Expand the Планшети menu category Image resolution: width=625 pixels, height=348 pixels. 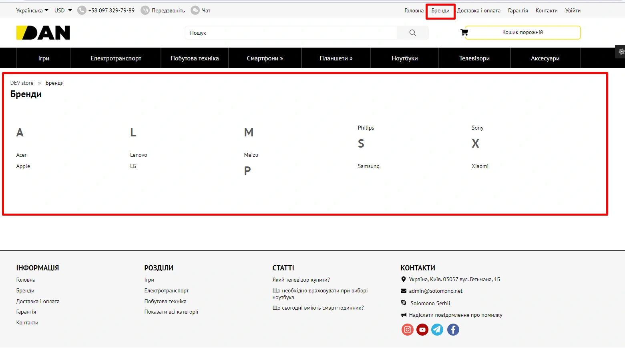click(x=336, y=58)
